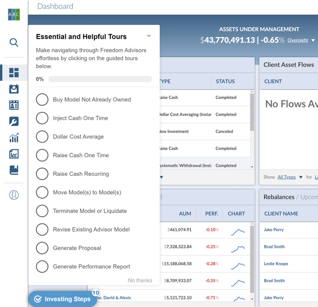Sort by the STATUS column header

coord(225,82)
